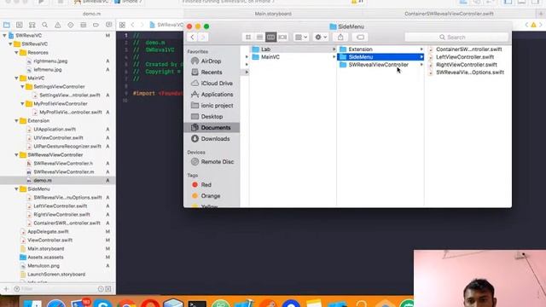Viewport: 546px width, 307px height.
Task: Collapse the SettingsViewController group
Action: point(22,87)
